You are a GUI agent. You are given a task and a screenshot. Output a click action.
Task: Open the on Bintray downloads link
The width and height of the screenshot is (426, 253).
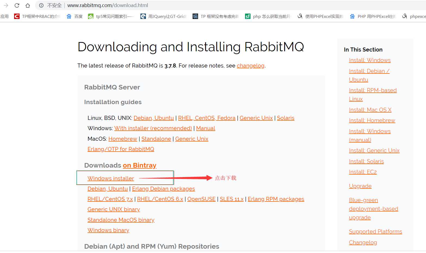[x=140, y=165]
